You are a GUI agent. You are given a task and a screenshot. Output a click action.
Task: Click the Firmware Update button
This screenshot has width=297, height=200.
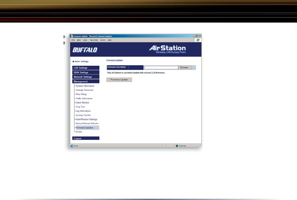tap(119, 79)
